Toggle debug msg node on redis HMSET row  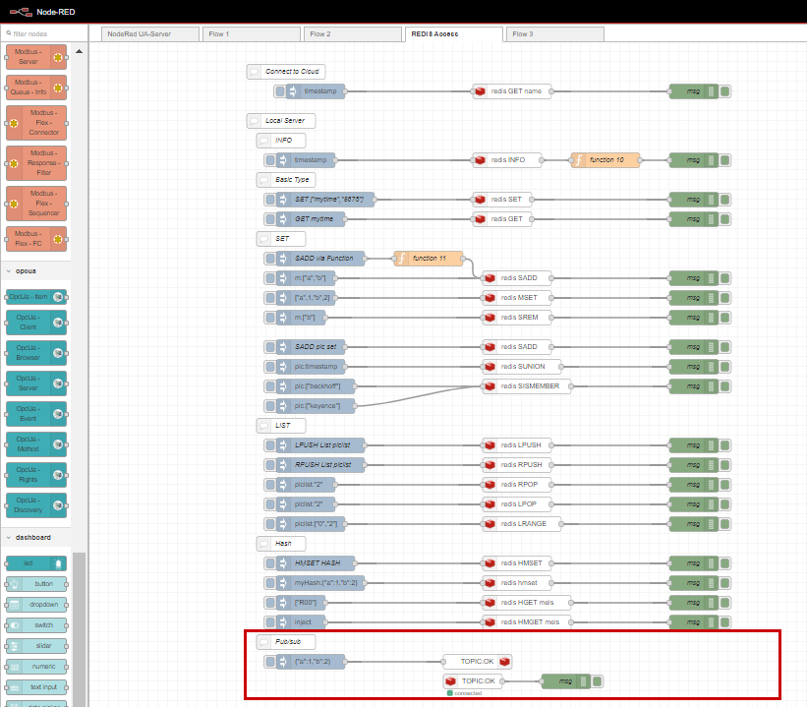725,563
